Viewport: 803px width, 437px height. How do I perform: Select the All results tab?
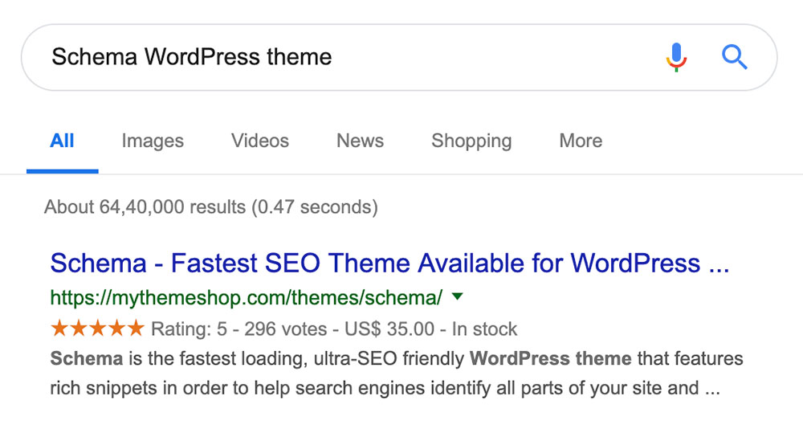pyautogui.click(x=62, y=141)
